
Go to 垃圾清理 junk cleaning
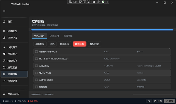click(14, 47)
